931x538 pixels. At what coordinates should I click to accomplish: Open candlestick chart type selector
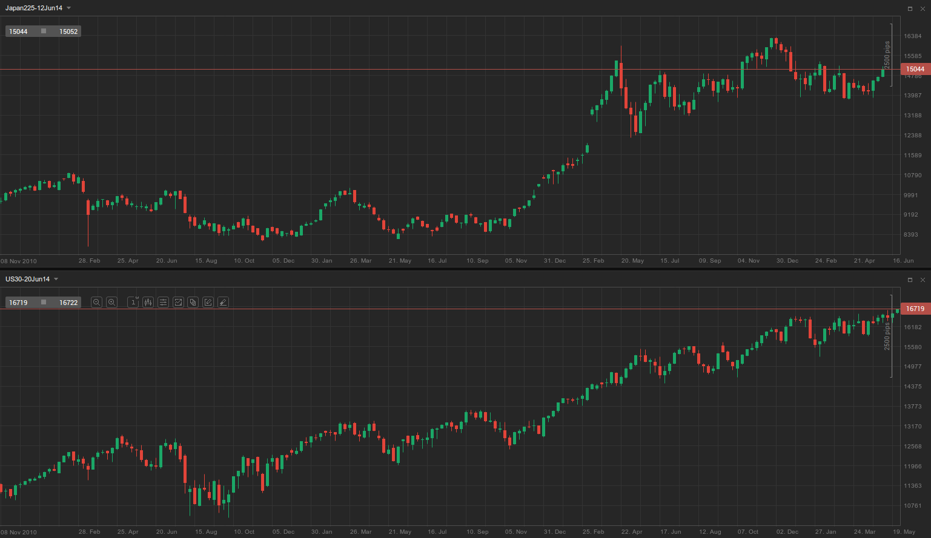coord(148,302)
